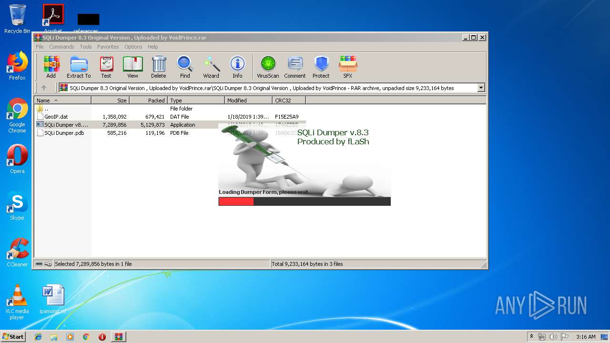Open the View file tool
Screen dimensions: 610x343
coord(132,67)
